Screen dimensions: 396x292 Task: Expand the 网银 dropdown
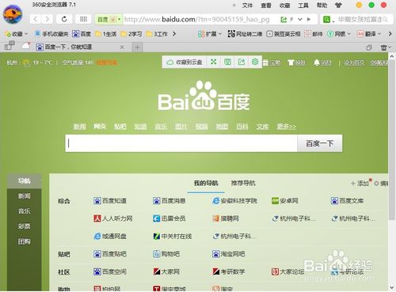339,34
